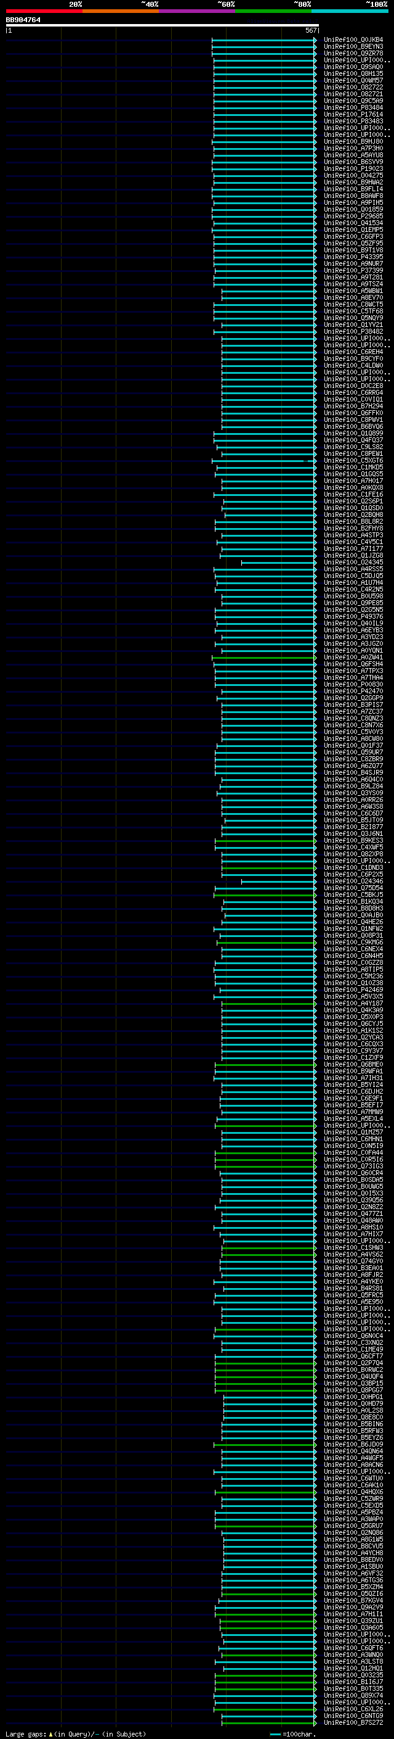The height and width of the screenshot is (1739, 394).
Task: Select the UniRef100_B9HJ80 label
Action: (x=353, y=142)
